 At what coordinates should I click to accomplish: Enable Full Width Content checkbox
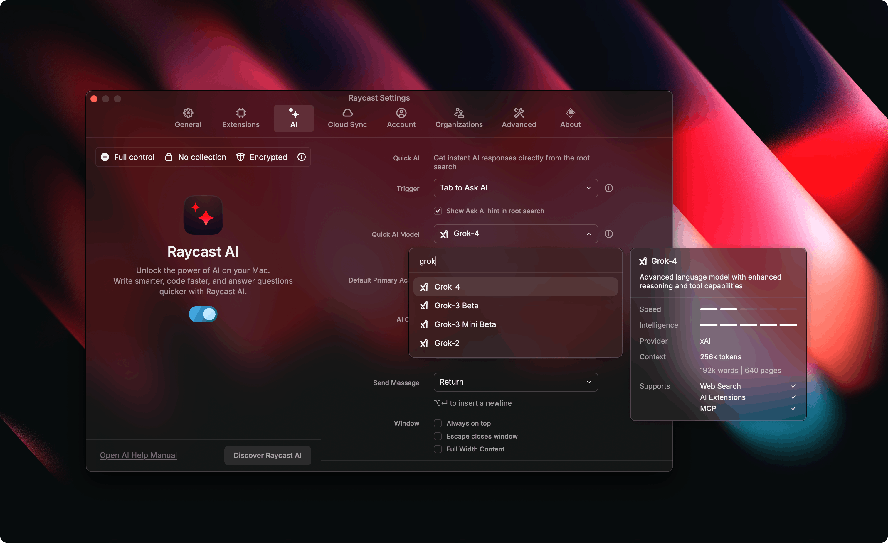pos(438,449)
